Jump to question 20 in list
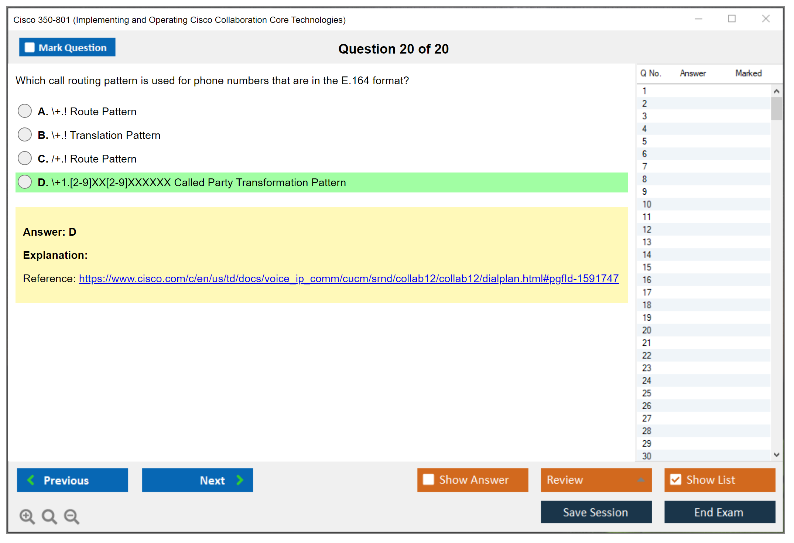The width and height of the screenshot is (794, 543). click(x=647, y=330)
